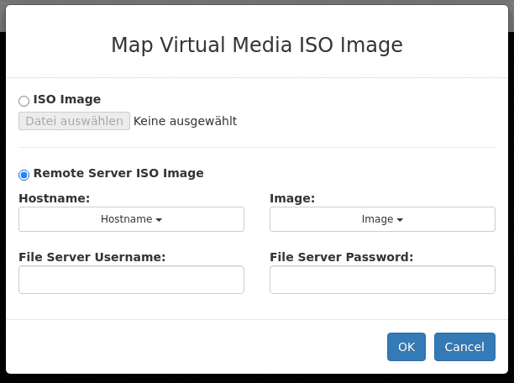The image size is (514, 383).
Task: Dismiss the dialog with Cancel
Action: pos(464,347)
